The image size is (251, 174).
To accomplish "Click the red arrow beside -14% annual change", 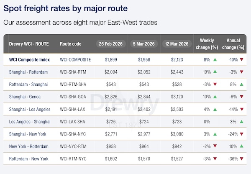I will pos(241,109).
